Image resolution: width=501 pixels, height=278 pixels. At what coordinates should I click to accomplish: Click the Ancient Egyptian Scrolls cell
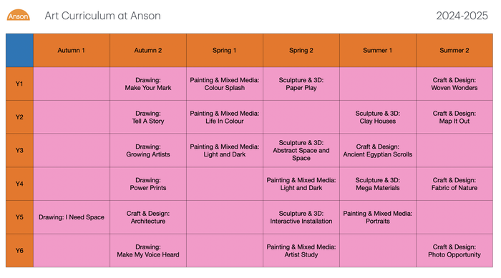(378, 151)
